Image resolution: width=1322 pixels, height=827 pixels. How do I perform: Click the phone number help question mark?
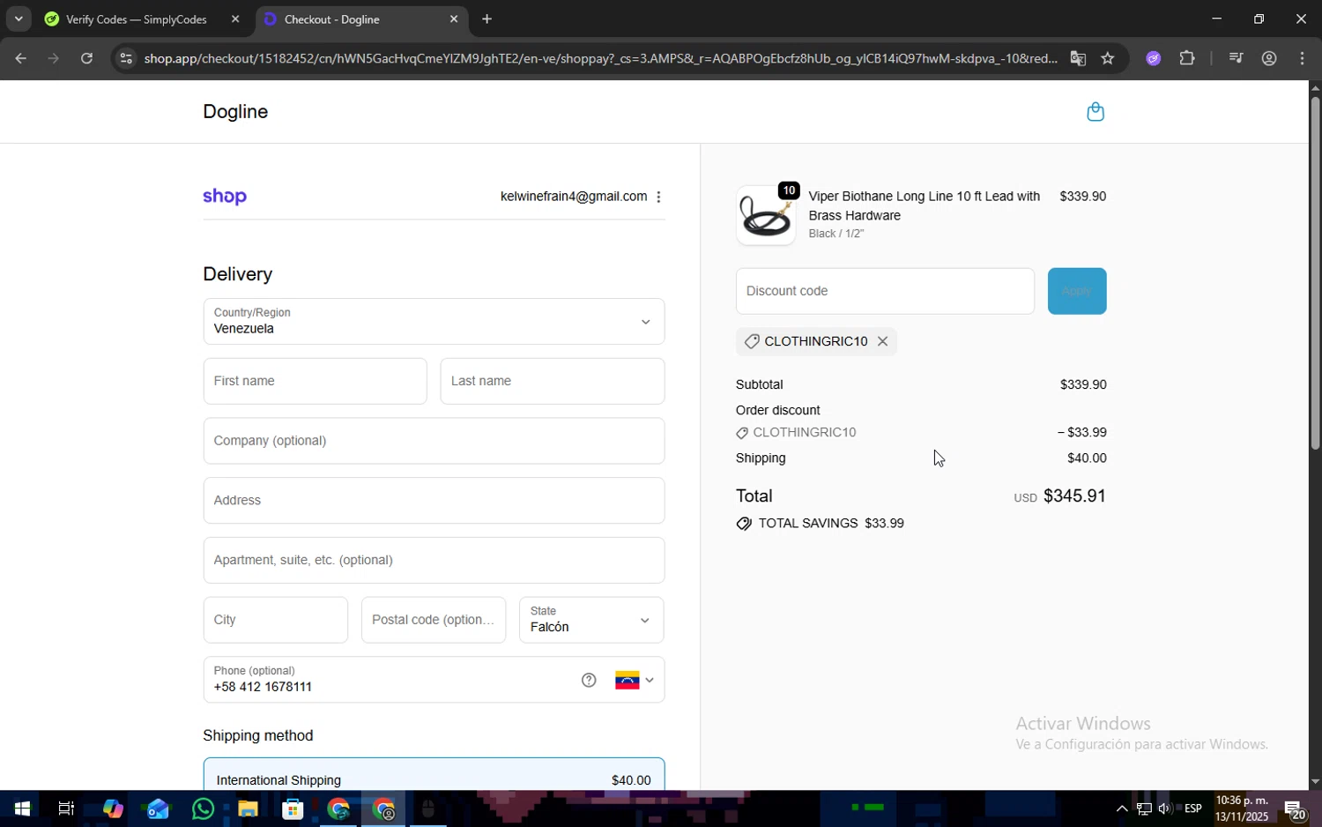click(x=589, y=680)
